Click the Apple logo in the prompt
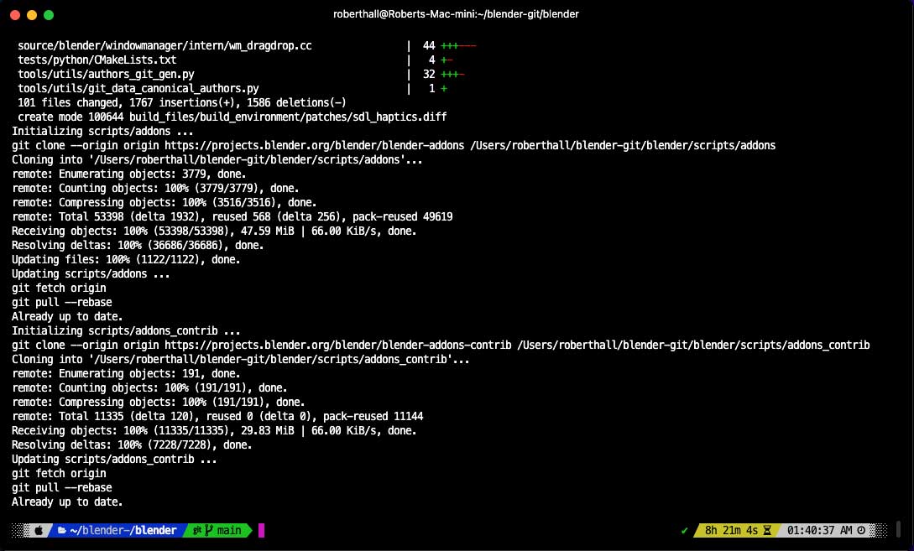Screen dimensions: 914x551 (38, 530)
